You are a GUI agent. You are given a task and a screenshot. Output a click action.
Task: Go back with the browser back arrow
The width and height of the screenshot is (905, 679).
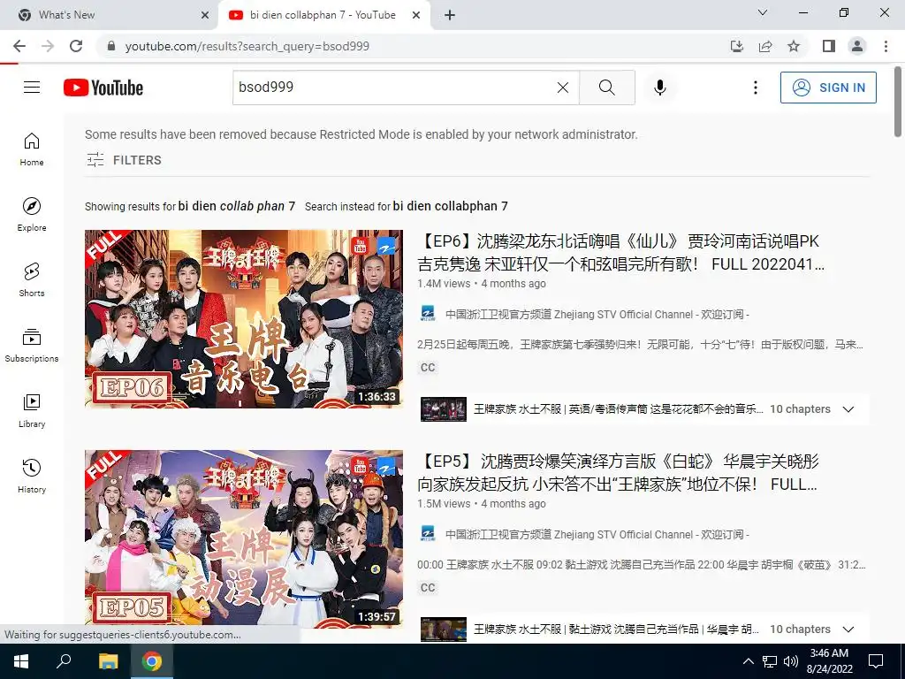tap(19, 46)
